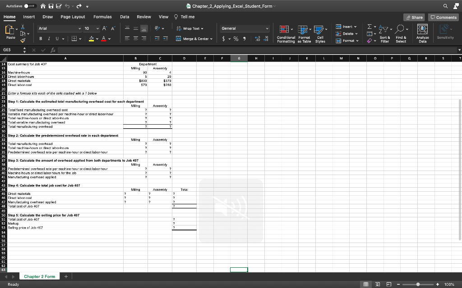Image resolution: width=462 pixels, height=288 pixels.
Task: Open the font name Arial dropdown
Action: [79, 28]
